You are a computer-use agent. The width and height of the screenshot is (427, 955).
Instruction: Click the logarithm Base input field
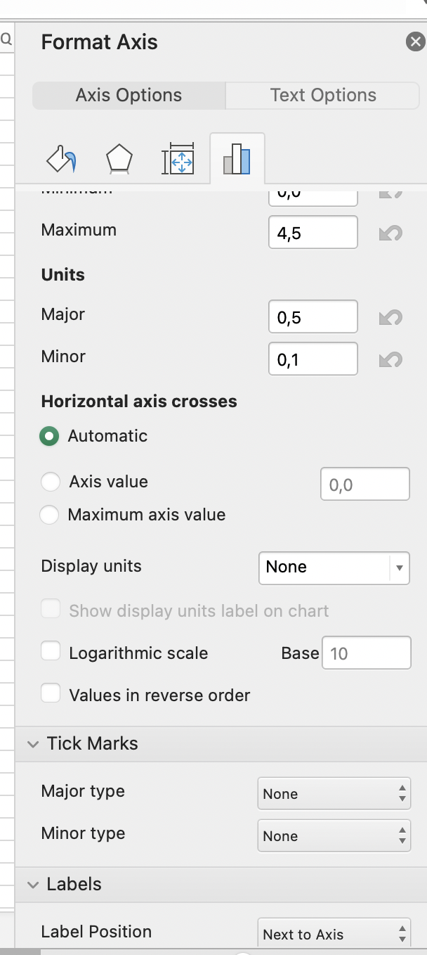[x=366, y=653]
